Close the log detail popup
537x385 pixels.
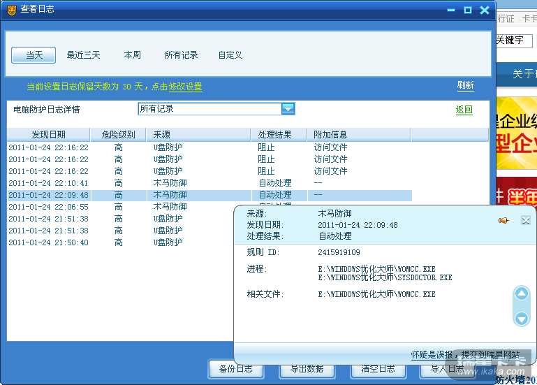pos(525,220)
